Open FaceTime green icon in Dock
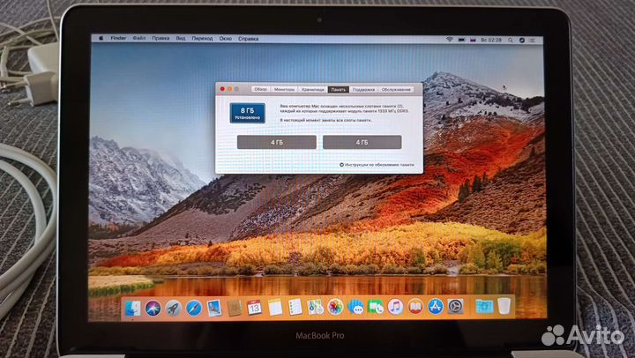Viewport: 635px width, 358px height. 376,307
